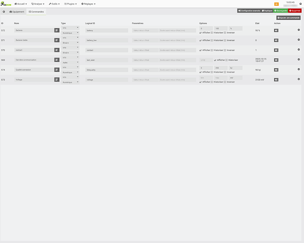Open advanced configuration for battery_low command
The image size is (304, 243).
tap(276, 40)
